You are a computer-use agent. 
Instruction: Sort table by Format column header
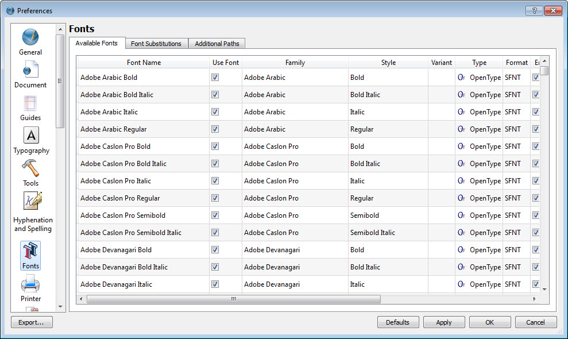516,63
